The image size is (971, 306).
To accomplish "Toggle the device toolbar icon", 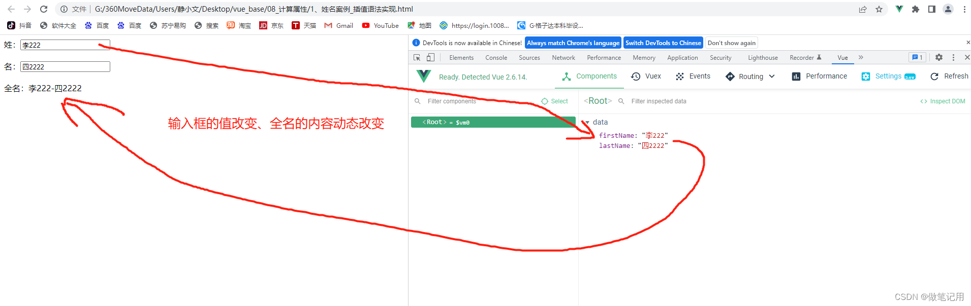I will [430, 57].
